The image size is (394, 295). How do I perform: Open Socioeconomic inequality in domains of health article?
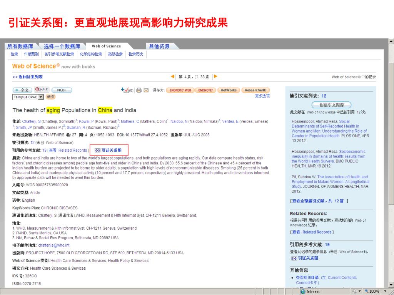click(329, 156)
